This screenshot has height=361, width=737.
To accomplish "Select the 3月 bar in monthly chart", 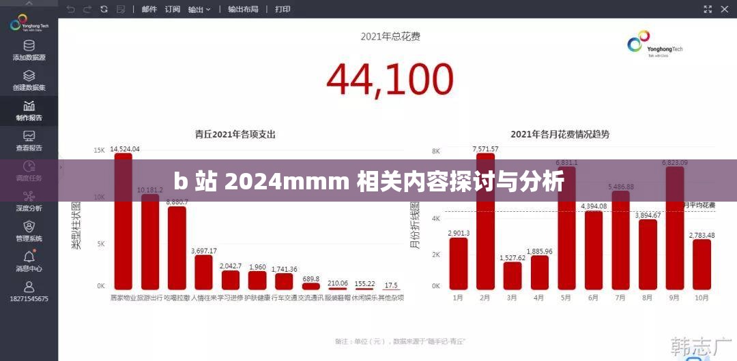I will 512,276.
